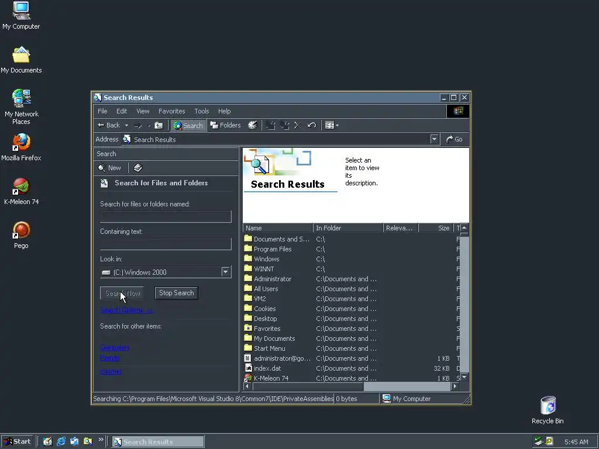Select the Documents and Settings folder result

pos(277,239)
